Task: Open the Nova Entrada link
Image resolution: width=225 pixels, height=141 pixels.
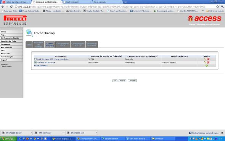Action: (x=40, y=66)
